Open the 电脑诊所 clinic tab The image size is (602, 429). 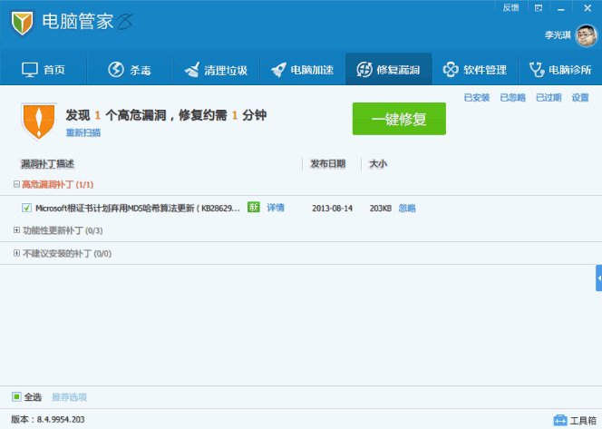tap(560, 70)
